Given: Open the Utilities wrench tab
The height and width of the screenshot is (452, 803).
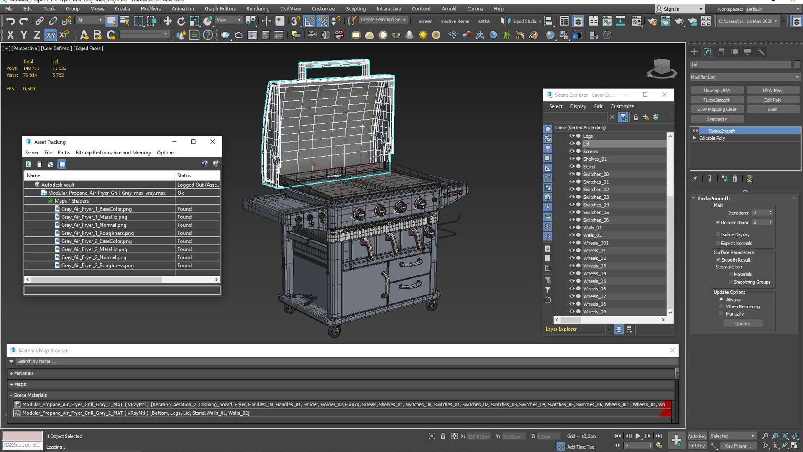Looking at the screenshot, I should (x=761, y=51).
